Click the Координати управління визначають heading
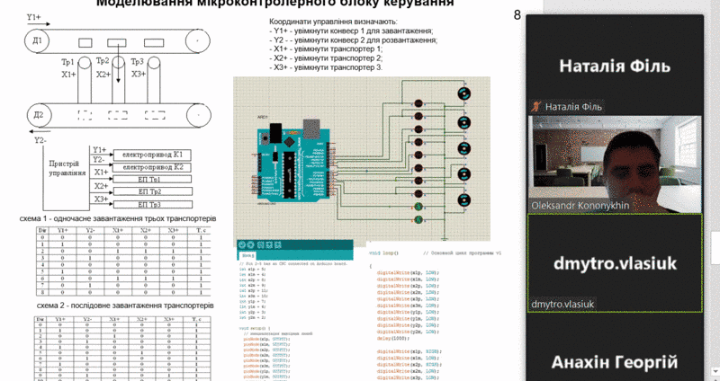This screenshot has width=720, height=381. (333, 22)
